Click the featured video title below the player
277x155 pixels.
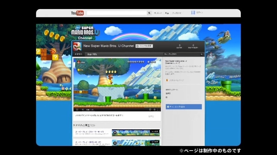99,115
